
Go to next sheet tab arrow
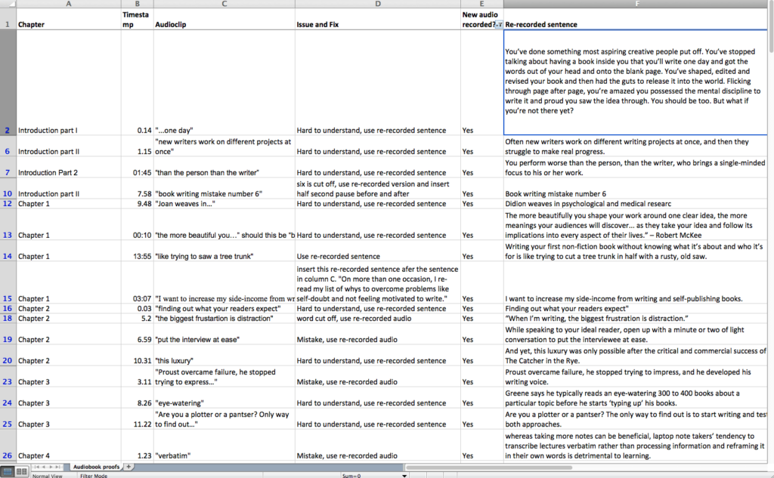[52, 467]
